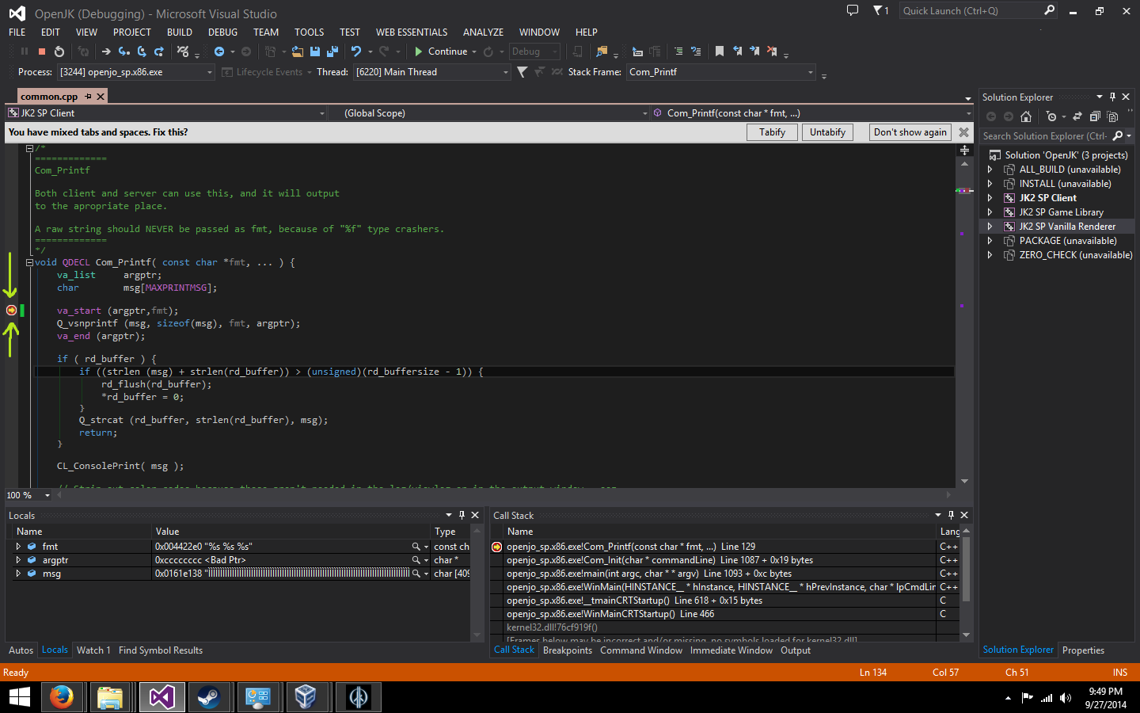Go to Solution Explorer Home
The height and width of the screenshot is (713, 1140).
click(1026, 116)
